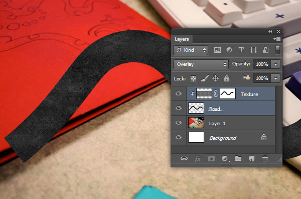Open the Kind filter type dropdown

click(191, 50)
